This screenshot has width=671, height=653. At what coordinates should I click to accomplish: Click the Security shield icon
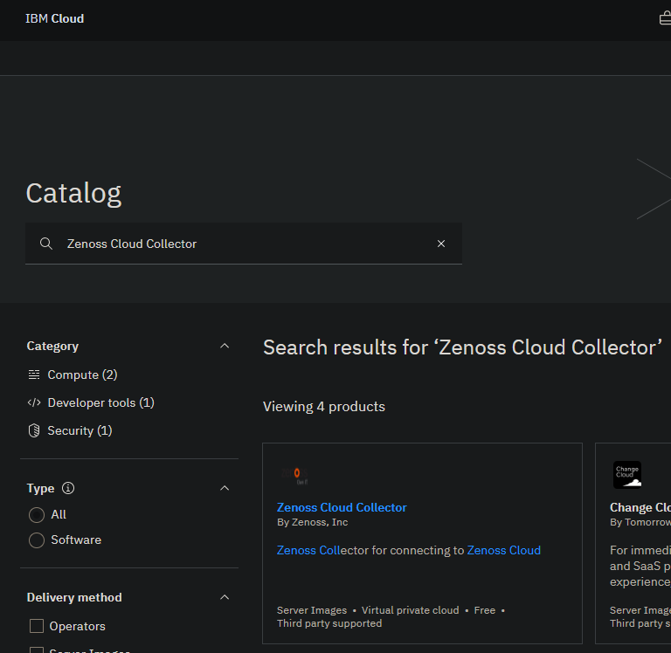(x=34, y=430)
